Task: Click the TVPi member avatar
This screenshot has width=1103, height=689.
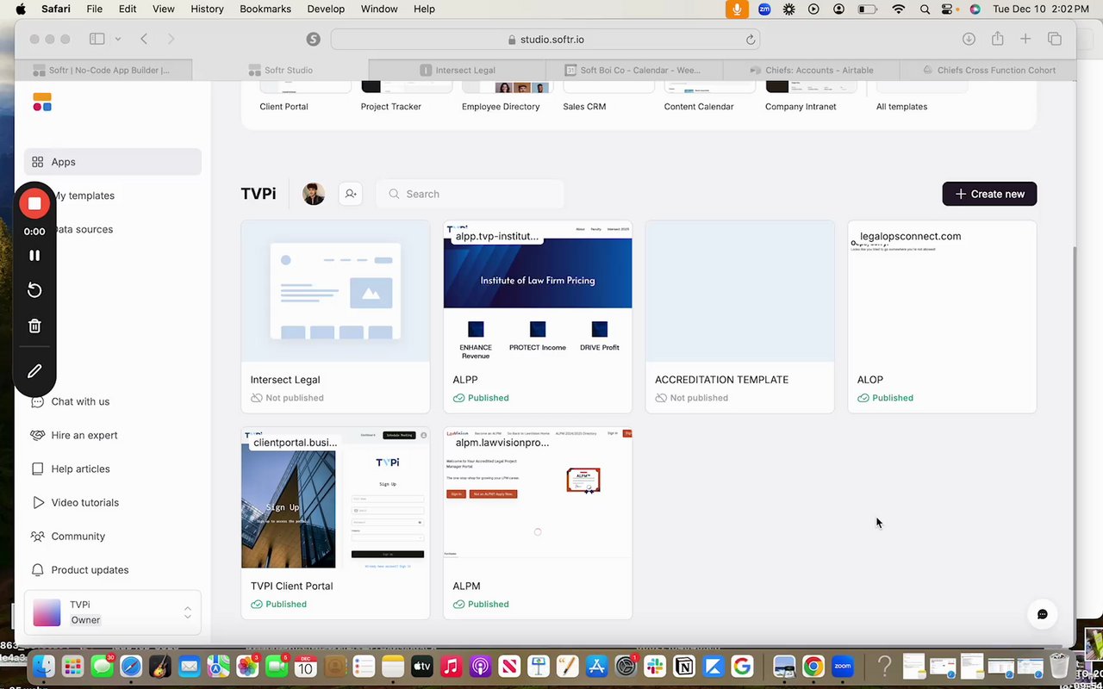Action: point(314,194)
